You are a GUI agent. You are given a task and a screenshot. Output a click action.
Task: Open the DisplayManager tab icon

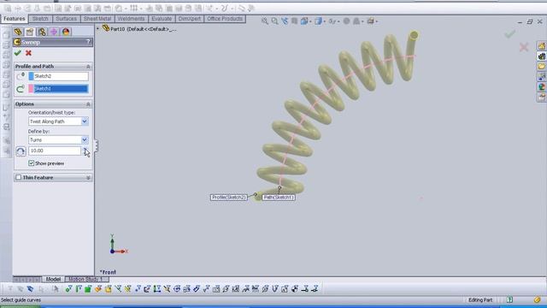(66, 32)
